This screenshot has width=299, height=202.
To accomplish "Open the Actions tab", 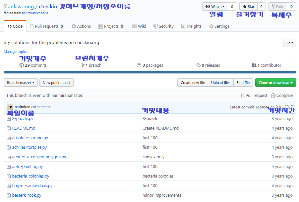I will 81,26.
